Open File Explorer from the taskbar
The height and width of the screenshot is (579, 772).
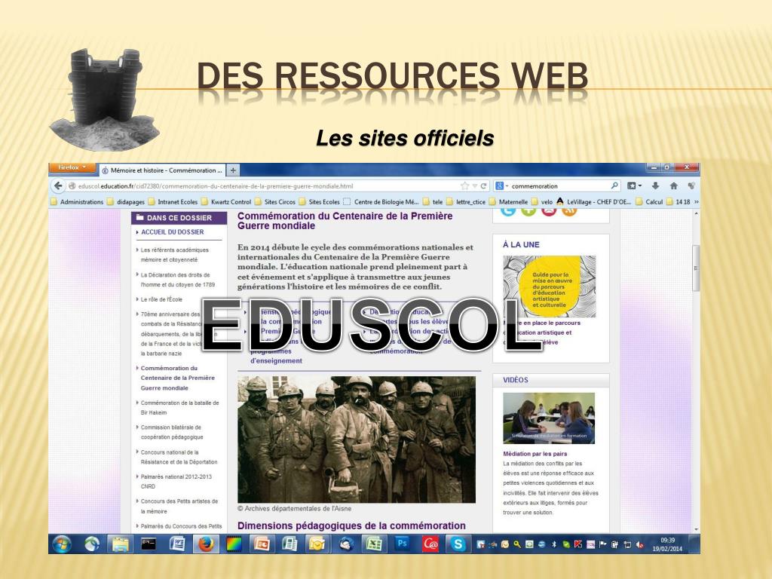[120, 544]
